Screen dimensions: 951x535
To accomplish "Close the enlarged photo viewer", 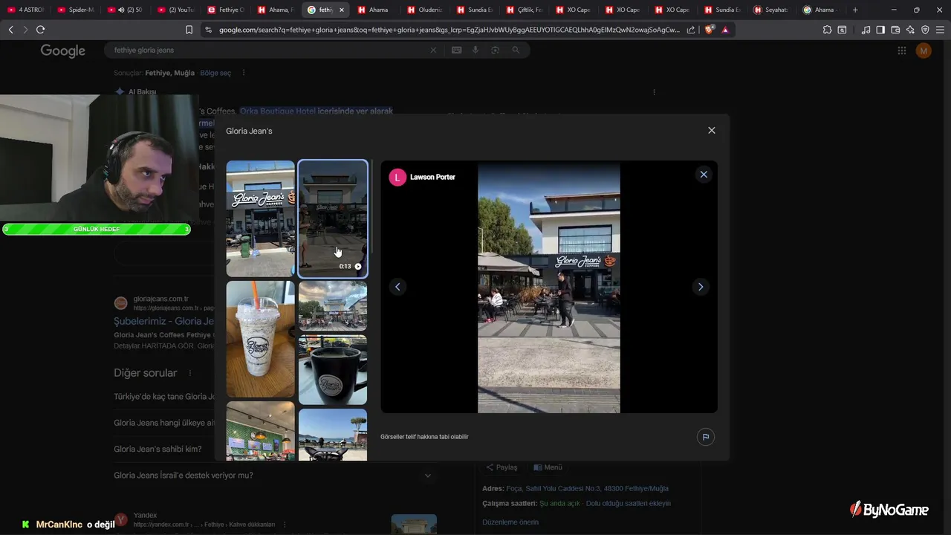I will (704, 175).
